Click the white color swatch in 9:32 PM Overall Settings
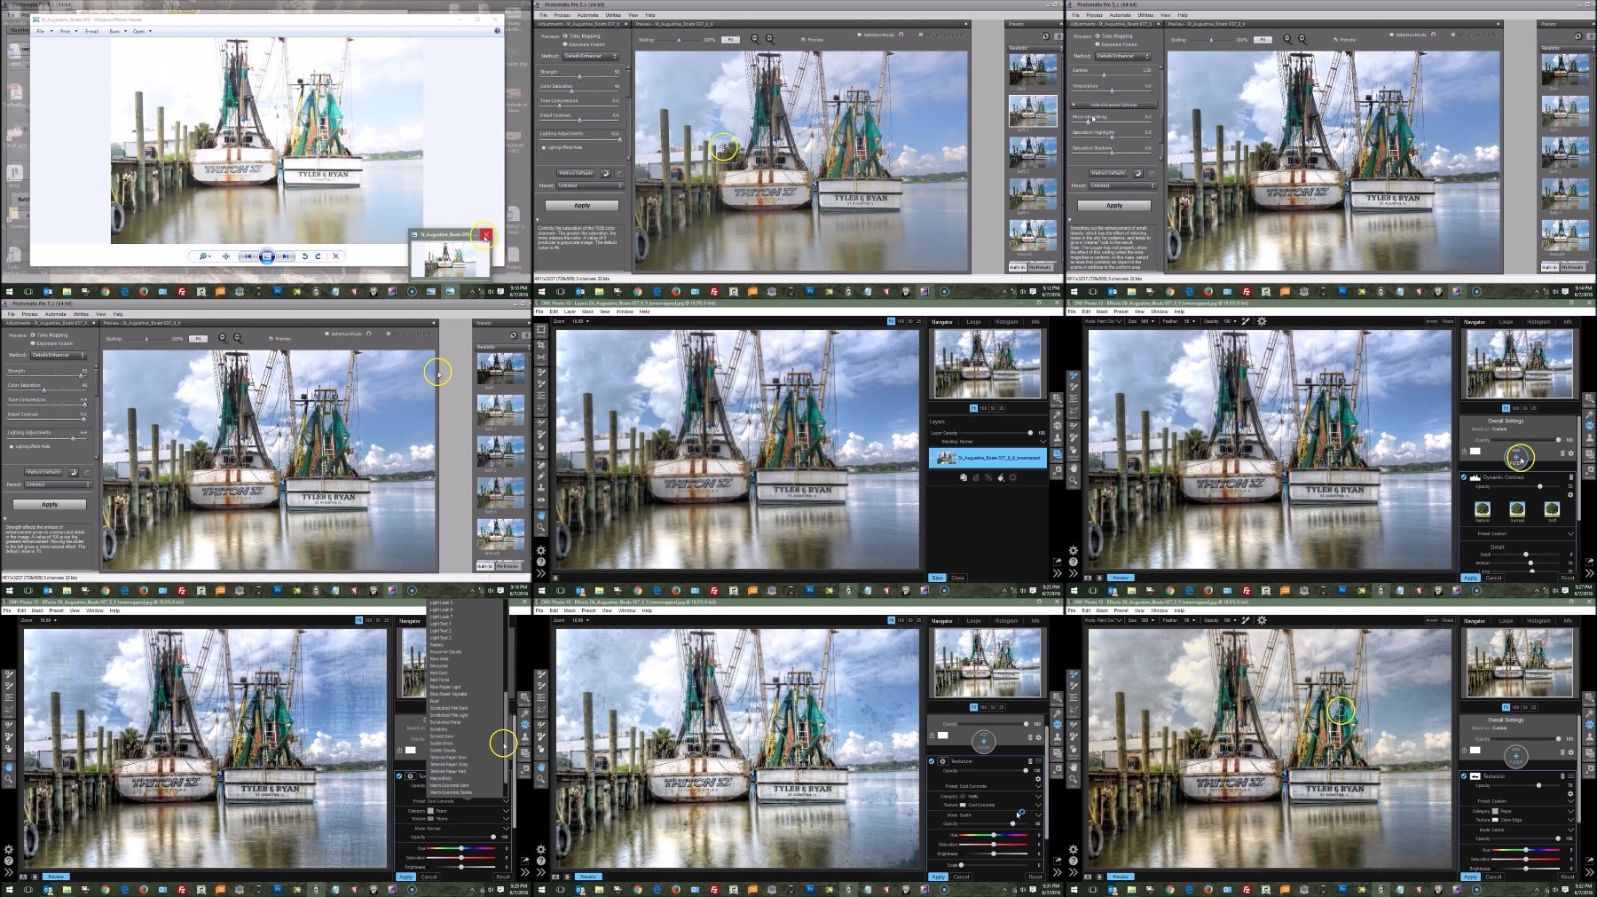1597x897 pixels. point(1475,750)
